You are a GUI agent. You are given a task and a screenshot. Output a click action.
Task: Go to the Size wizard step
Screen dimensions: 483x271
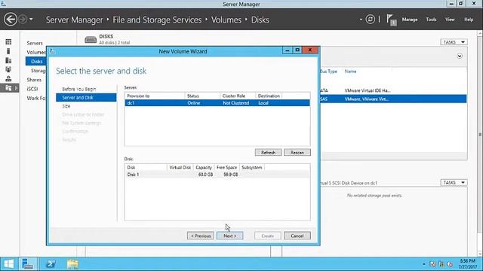pos(66,106)
